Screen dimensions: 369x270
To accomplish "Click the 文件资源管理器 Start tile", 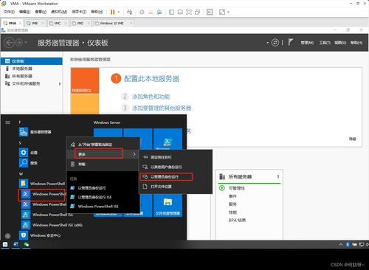I will click(x=168, y=206).
